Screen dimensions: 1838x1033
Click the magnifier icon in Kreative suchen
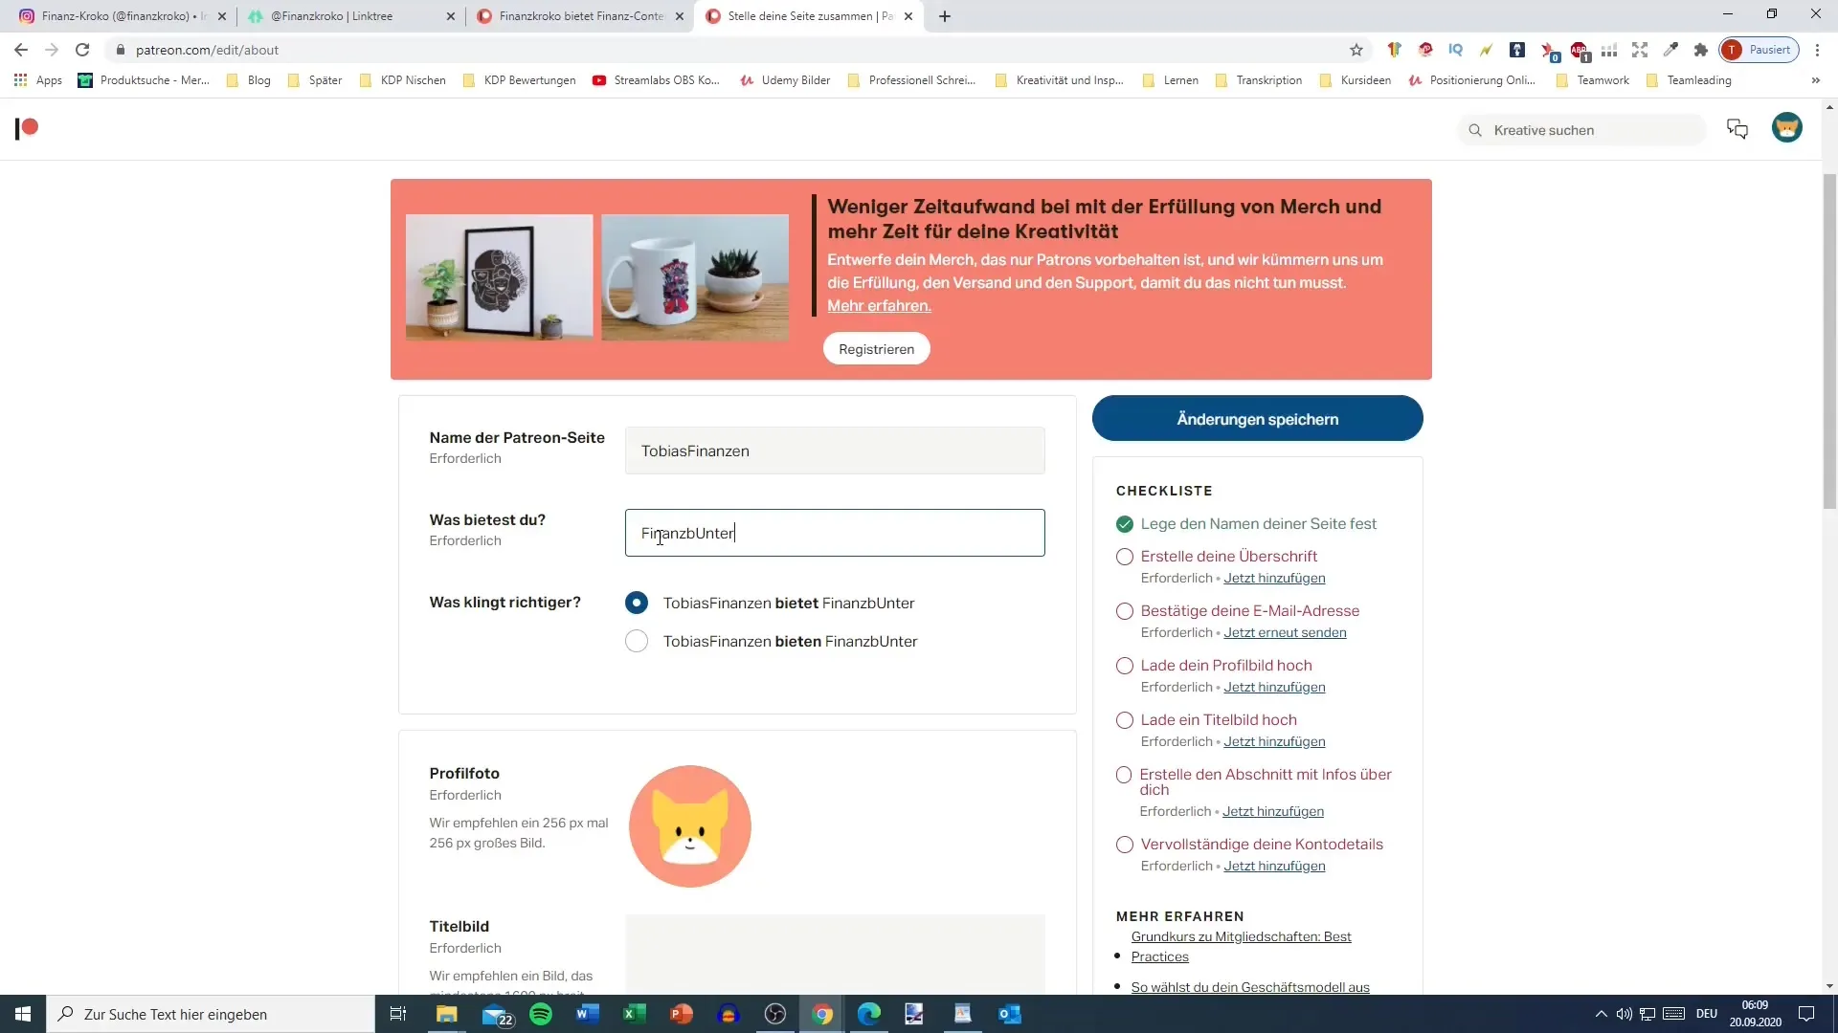click(1475, 130)
